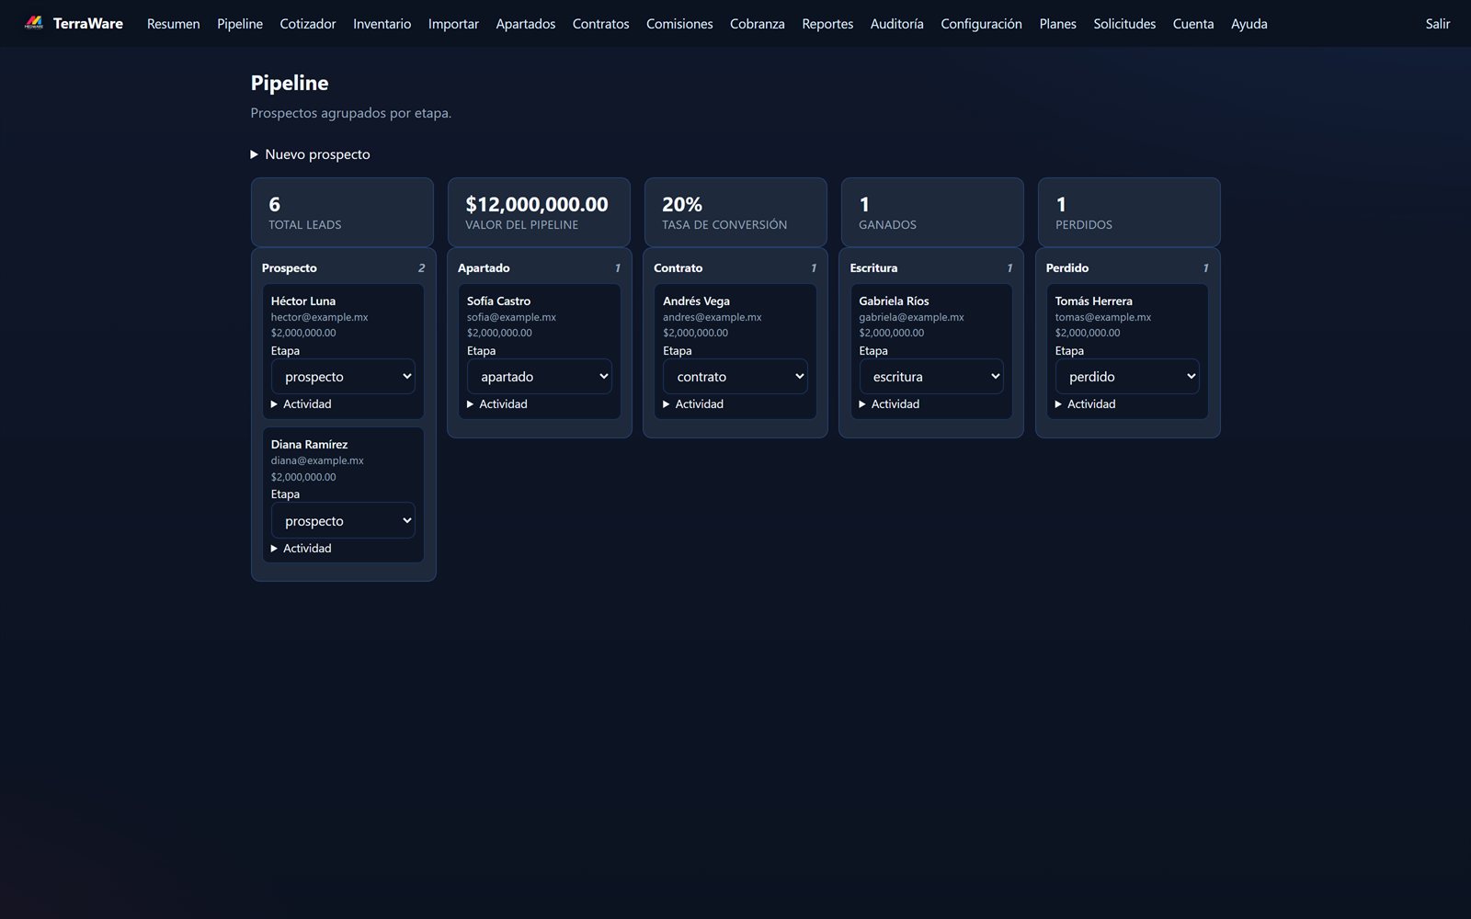
Task: Click the Tasa de Conversión card
Action: 735,212
